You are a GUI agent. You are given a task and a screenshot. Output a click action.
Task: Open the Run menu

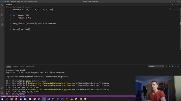[25, 1]
